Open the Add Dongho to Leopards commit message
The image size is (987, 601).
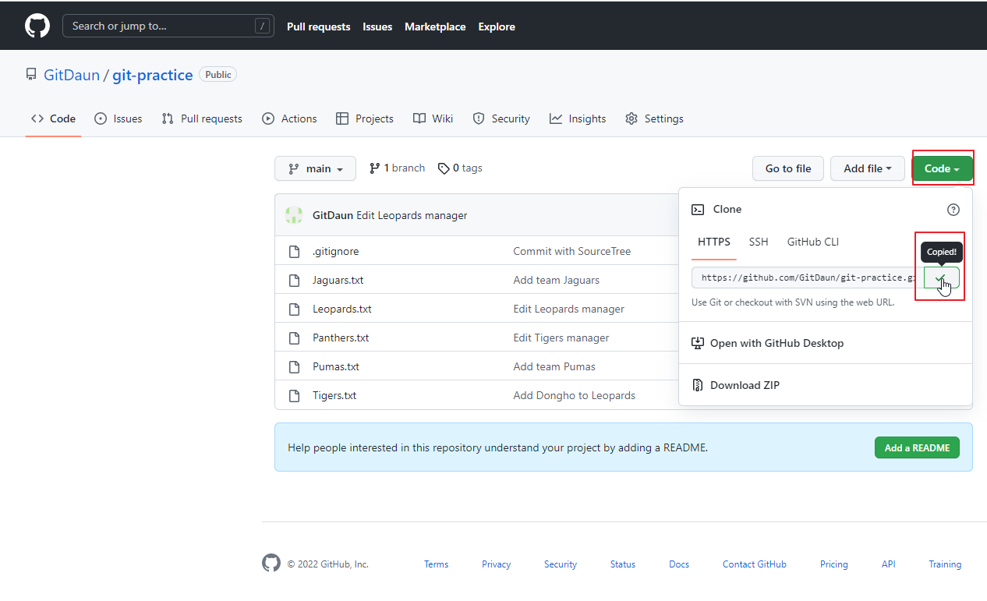(x=574, y=395)
